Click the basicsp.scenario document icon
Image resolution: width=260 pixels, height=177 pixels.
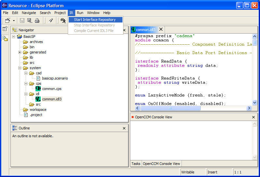pyautogui.click(x=38, y=78)
